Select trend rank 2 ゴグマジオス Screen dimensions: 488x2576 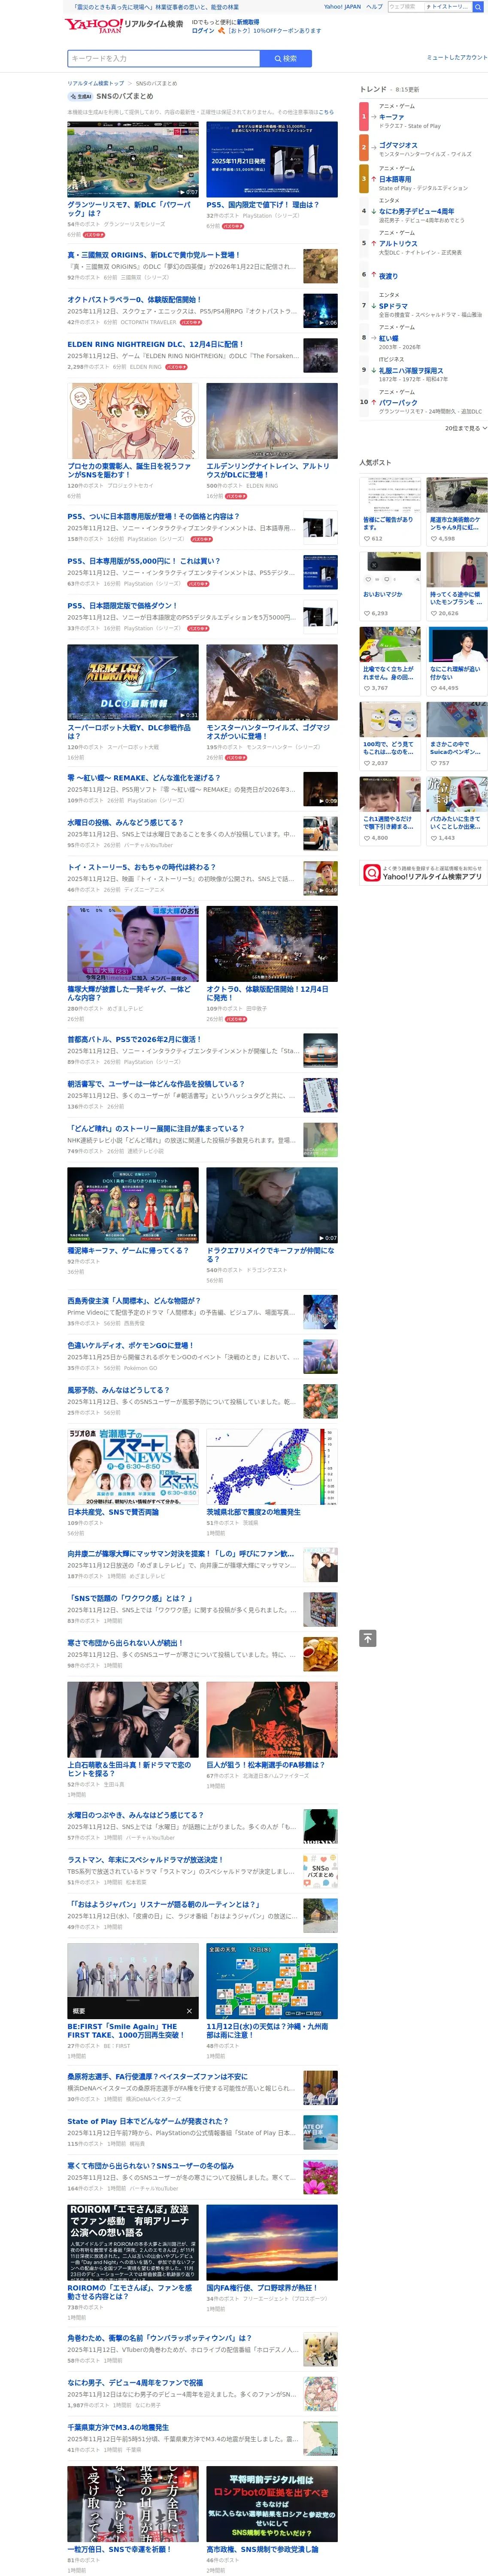[x=398, y=145]
